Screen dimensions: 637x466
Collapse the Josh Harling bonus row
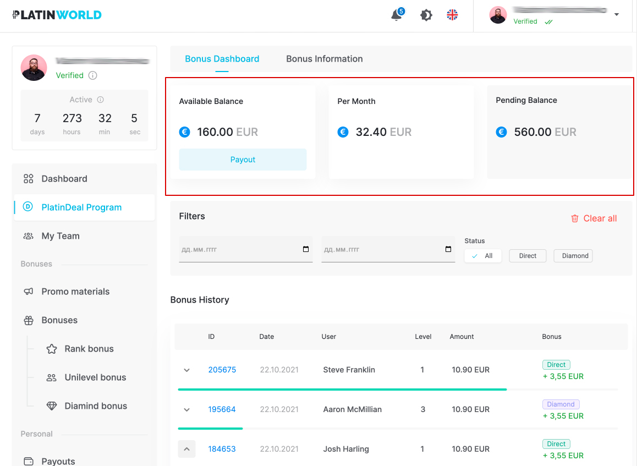tap(186, 449)
